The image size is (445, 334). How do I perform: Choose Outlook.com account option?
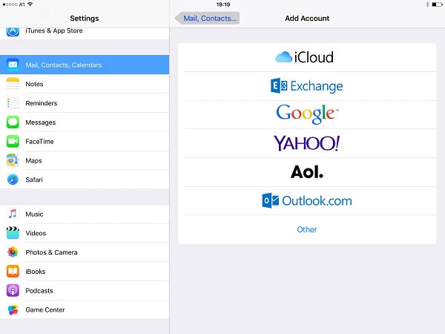(x=307, y=201)
